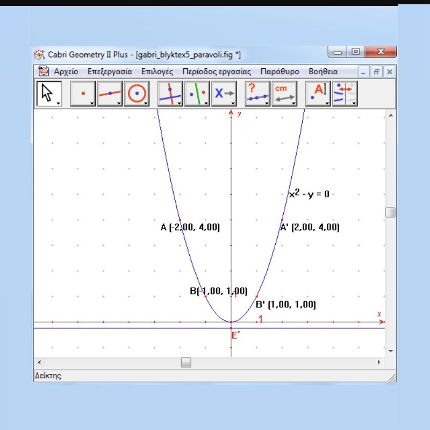Expand the Points tool dropdown arrow

92,103
